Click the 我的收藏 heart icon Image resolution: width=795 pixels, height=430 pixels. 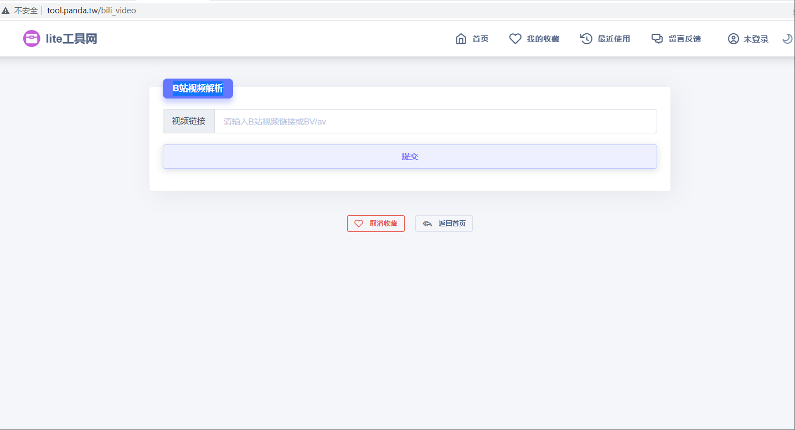[515, 39]
